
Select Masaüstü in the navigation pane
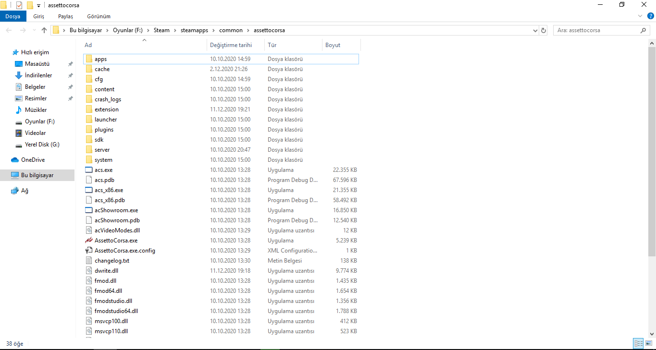point(37,64)
